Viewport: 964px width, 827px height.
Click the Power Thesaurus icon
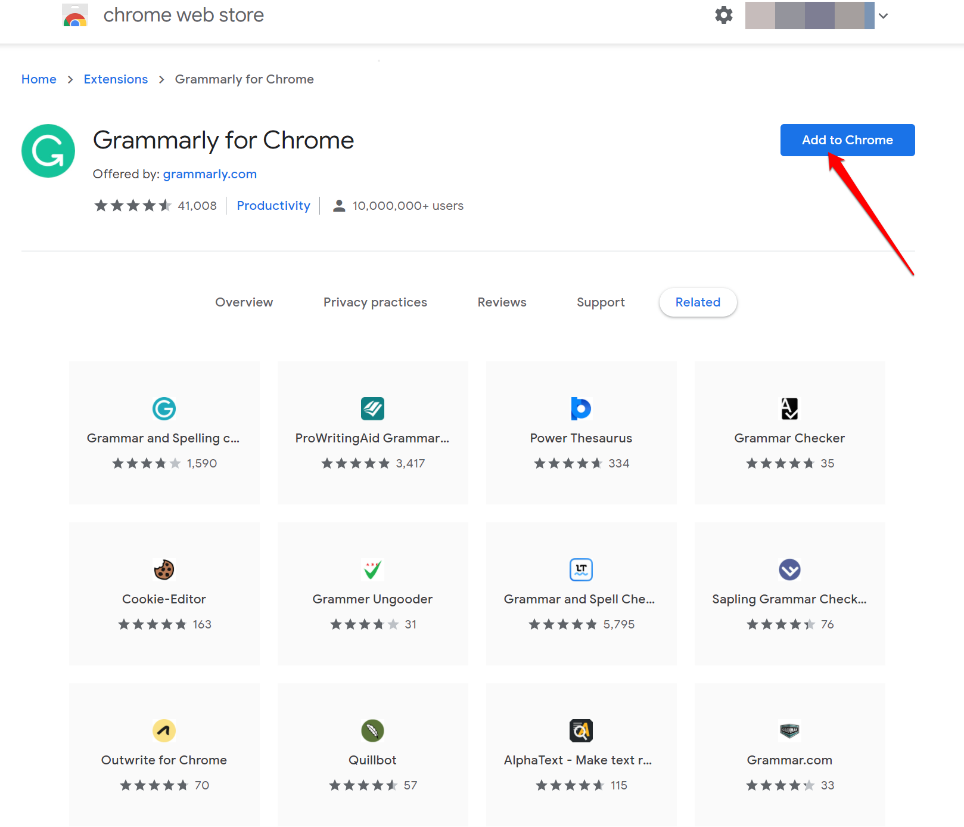(581, 408)
